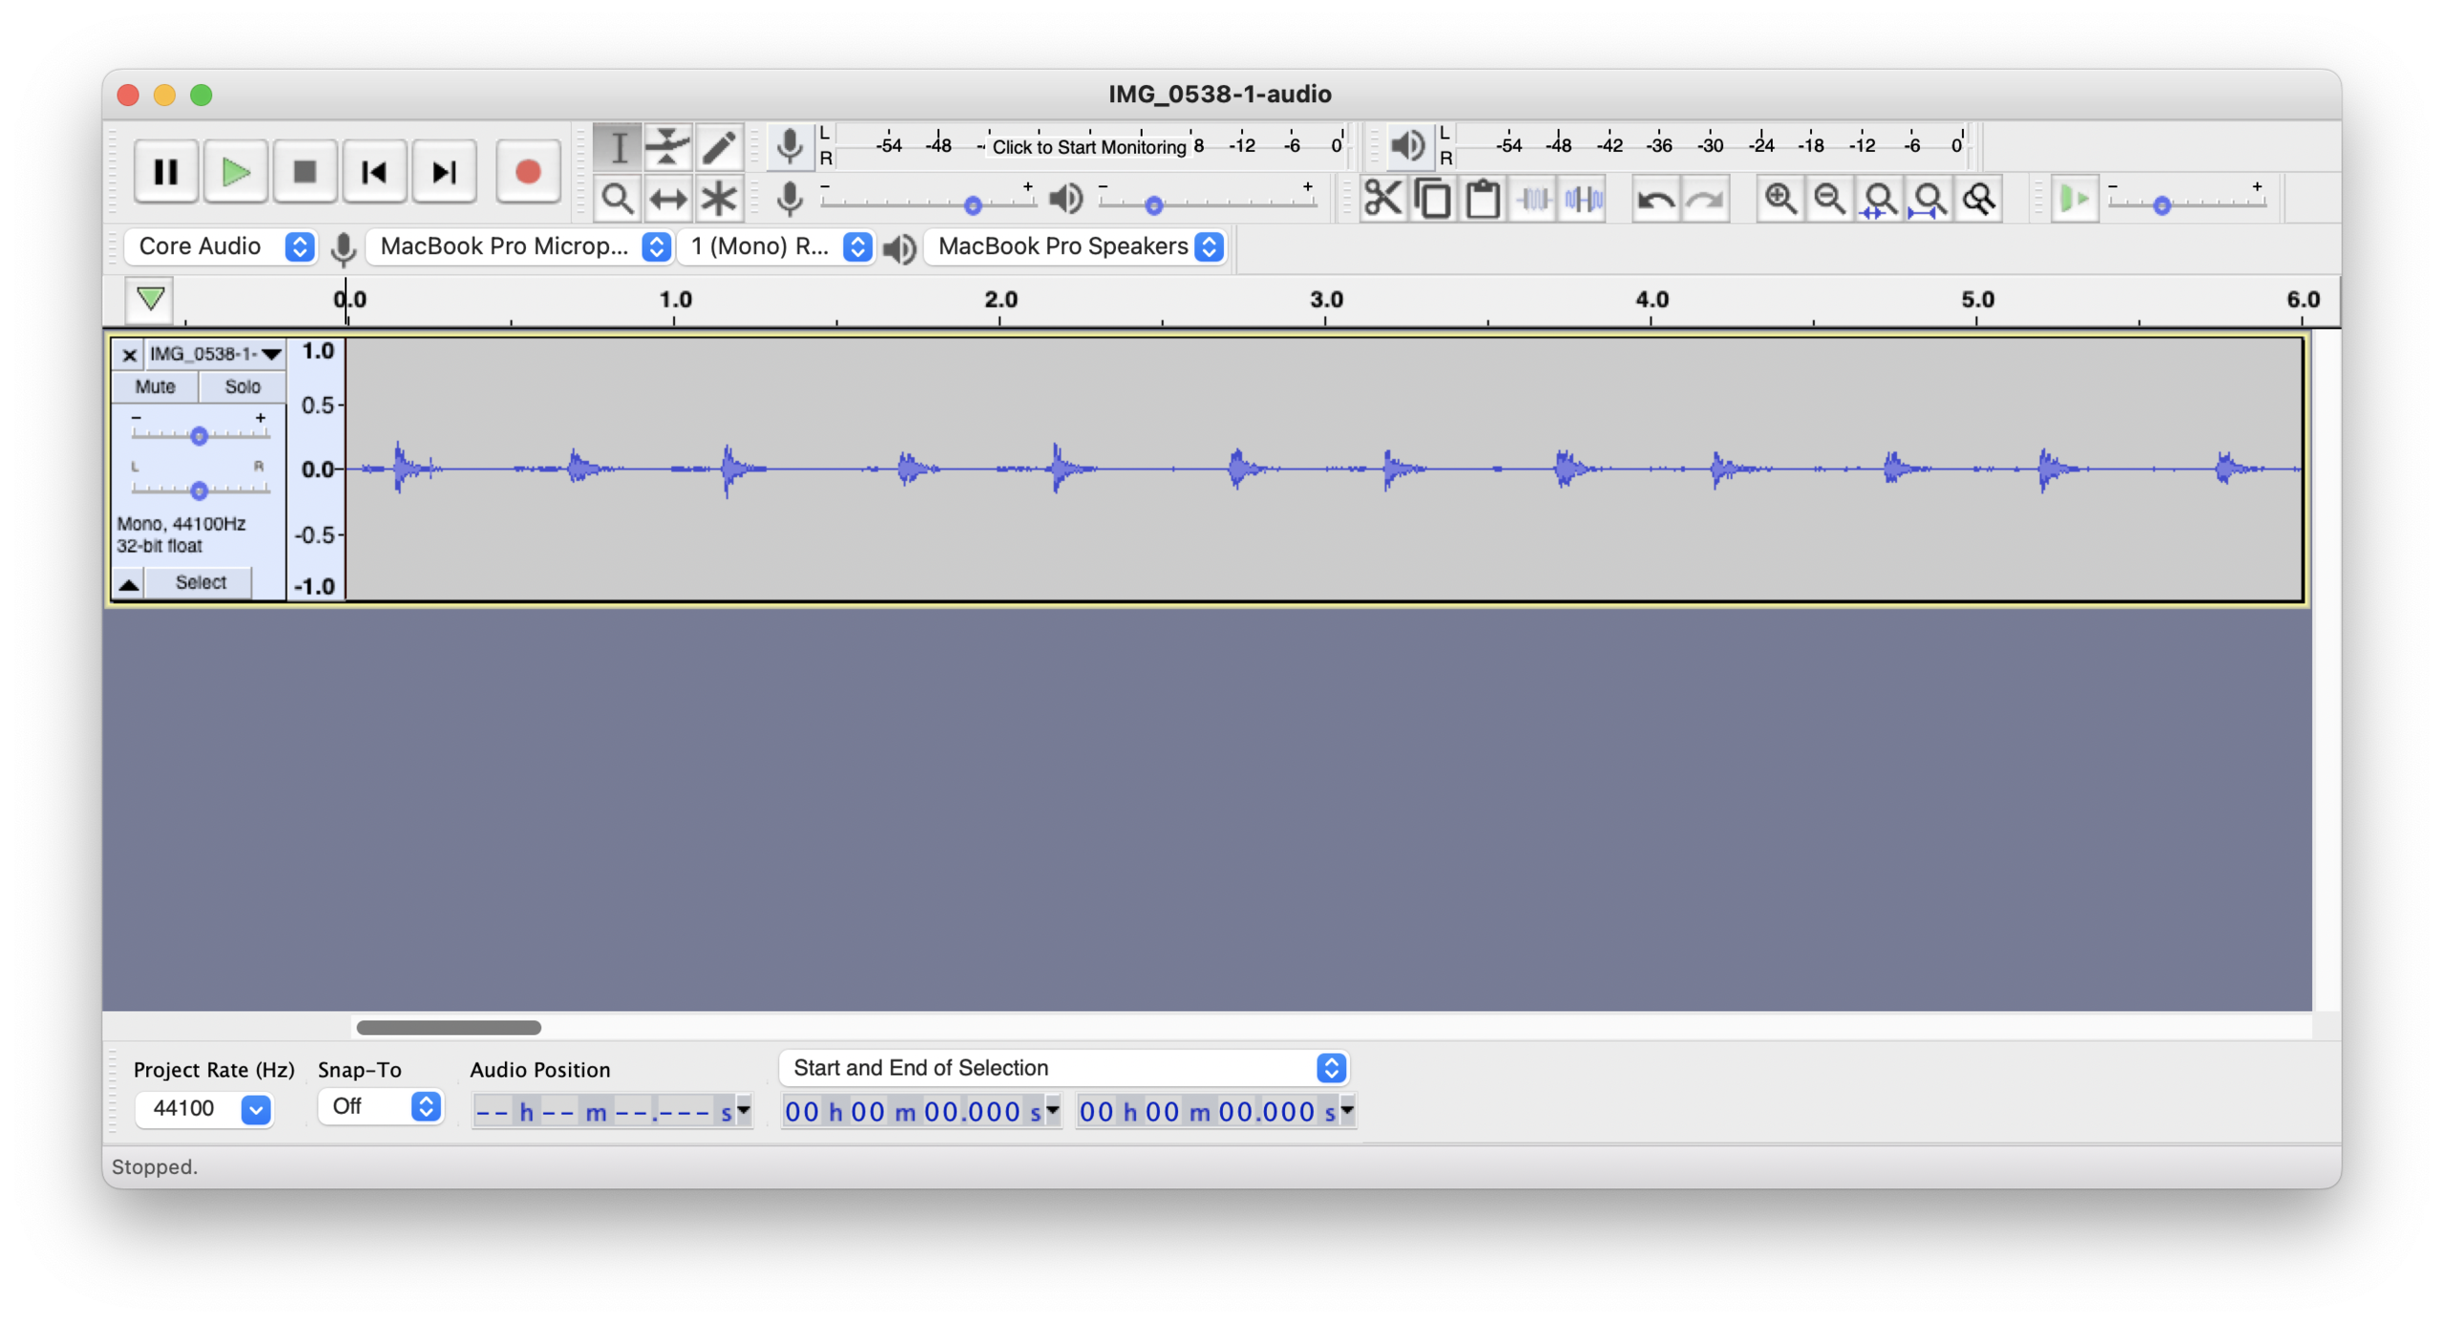Open the MacBook Pro Microphone dropdown
This screenshot has width=2444, height=1324.
[x=521, y=246]
